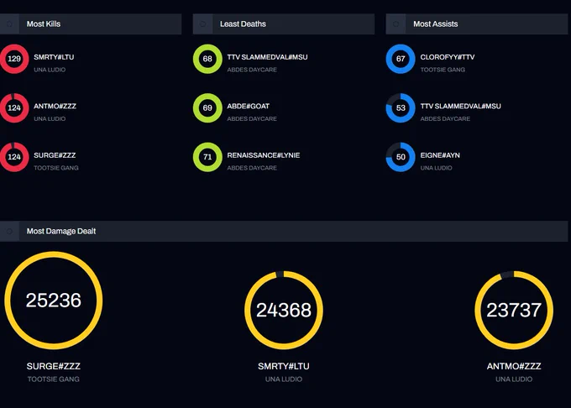Click SMRTY#LTU under the 24368 damage ring
Viewport: 571px width, 408px height.
tap(284, 366)
